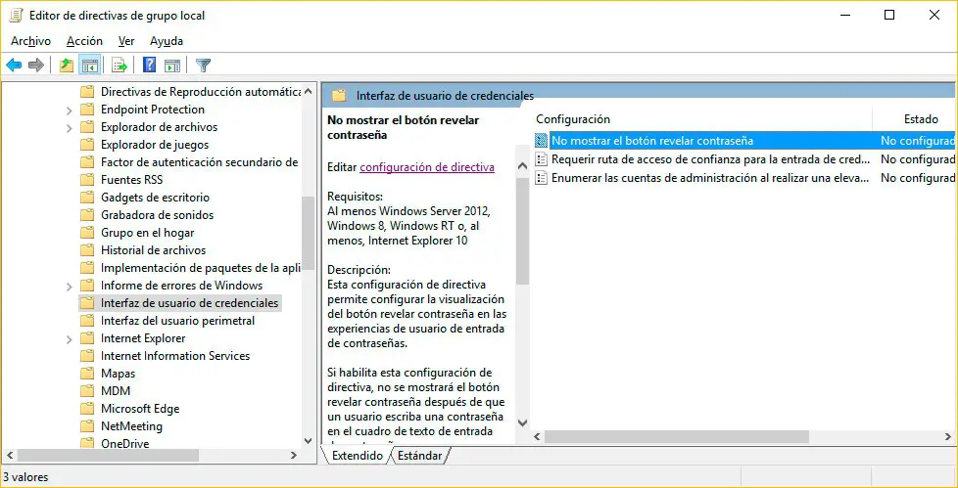Click the policy icon beside No mostrar el botón
Screen dimensions: 958x488
tap(542, 141)
